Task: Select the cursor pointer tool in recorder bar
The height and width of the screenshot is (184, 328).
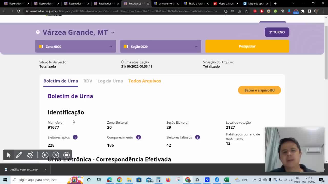Action: pyautogui.click(x=8, y=155)
